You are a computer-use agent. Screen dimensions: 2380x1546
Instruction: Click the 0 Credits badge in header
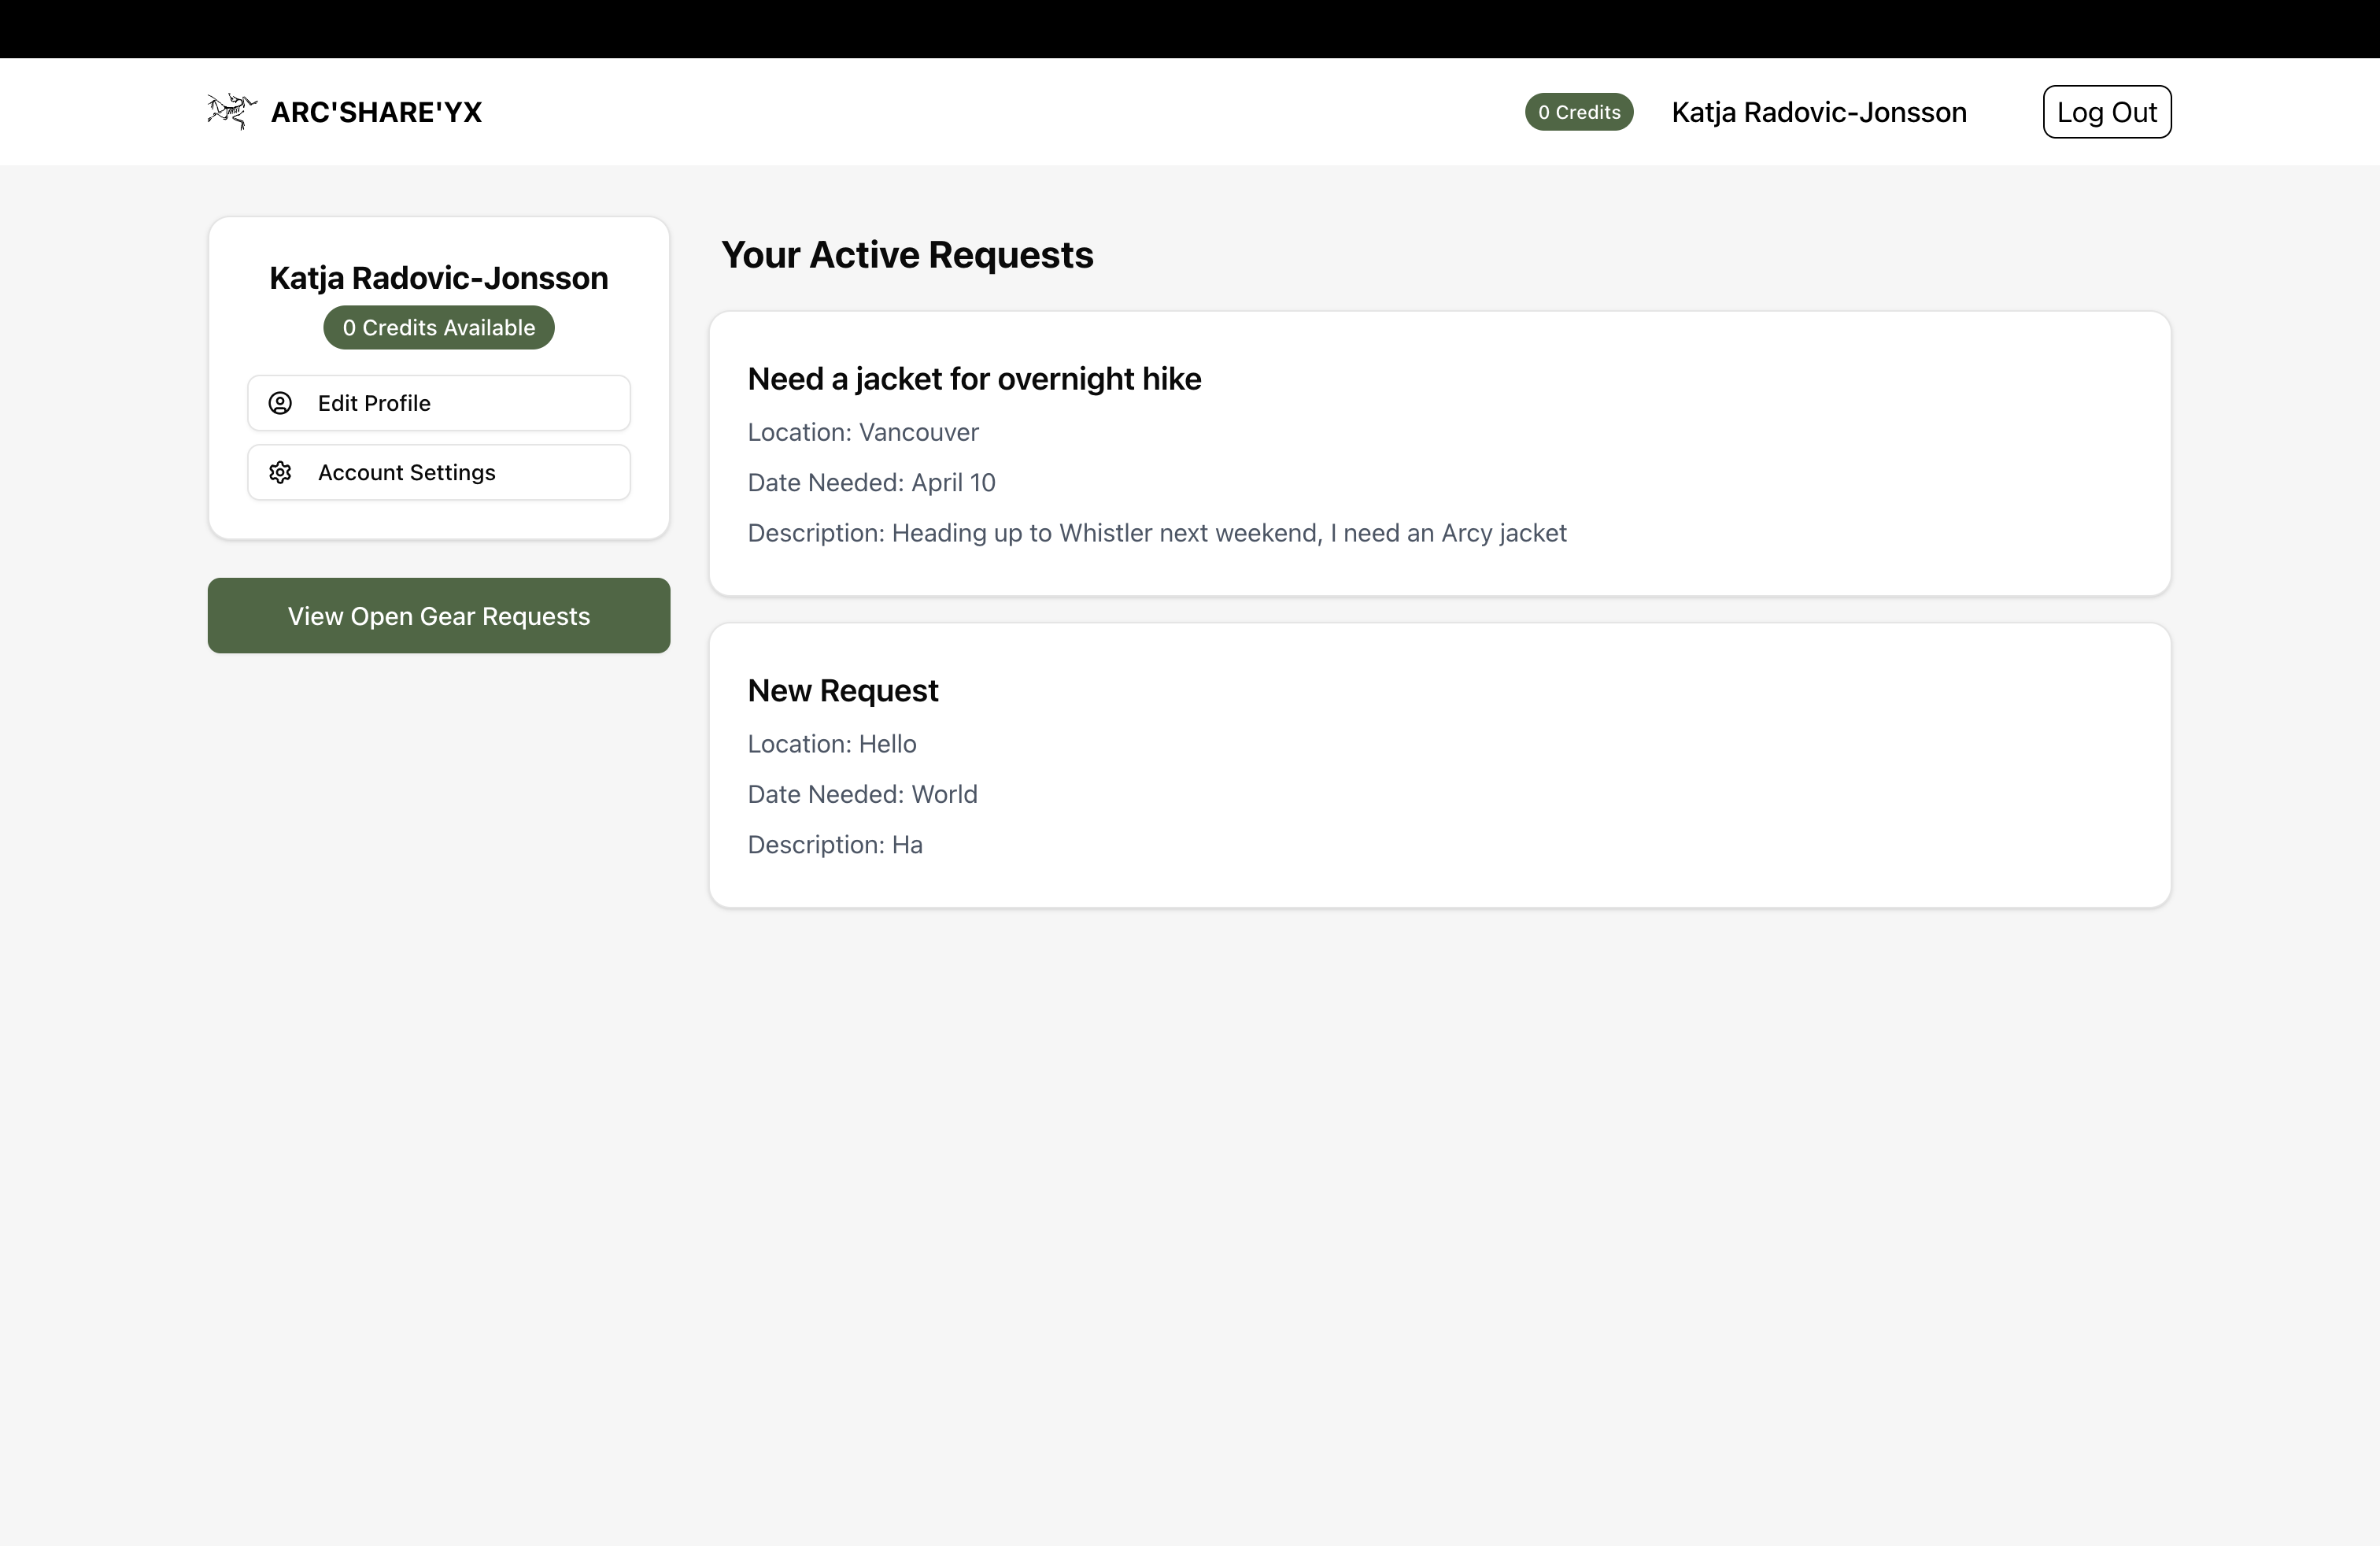(1578, 112)
